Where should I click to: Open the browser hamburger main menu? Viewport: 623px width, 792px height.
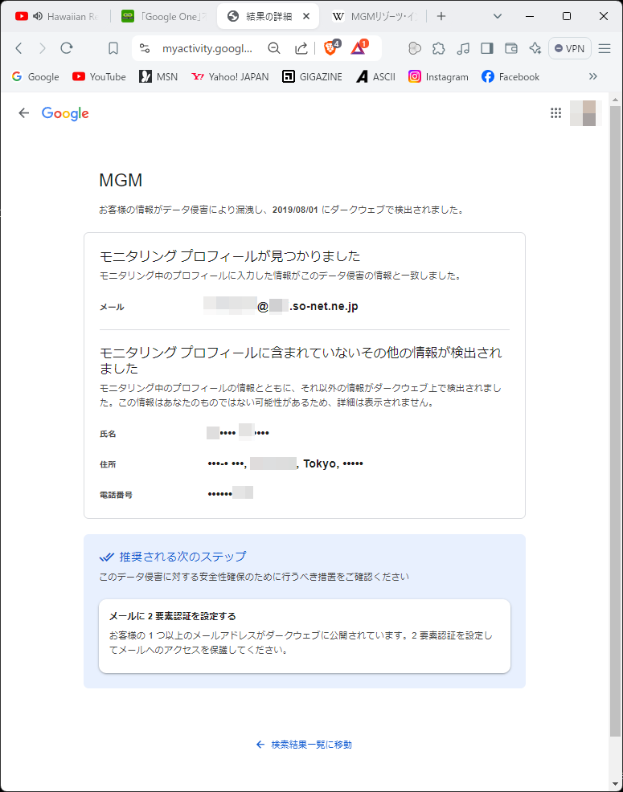point(605,48)
